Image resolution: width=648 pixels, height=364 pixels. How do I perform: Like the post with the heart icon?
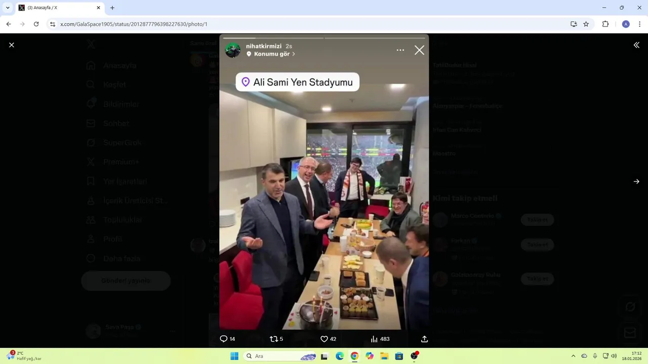[x=324, y=339]
